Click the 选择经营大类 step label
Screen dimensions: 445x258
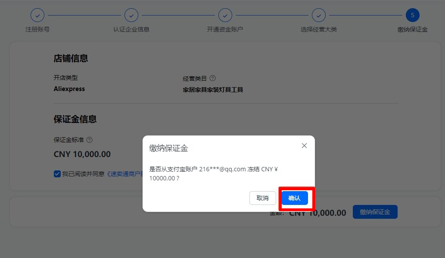319,29
